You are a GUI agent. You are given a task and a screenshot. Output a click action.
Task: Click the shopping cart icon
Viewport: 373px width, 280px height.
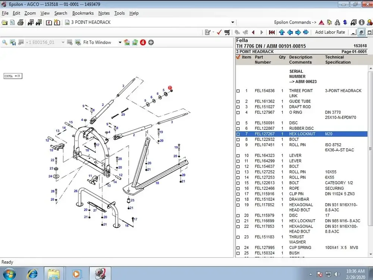click(x=227, y=32)
